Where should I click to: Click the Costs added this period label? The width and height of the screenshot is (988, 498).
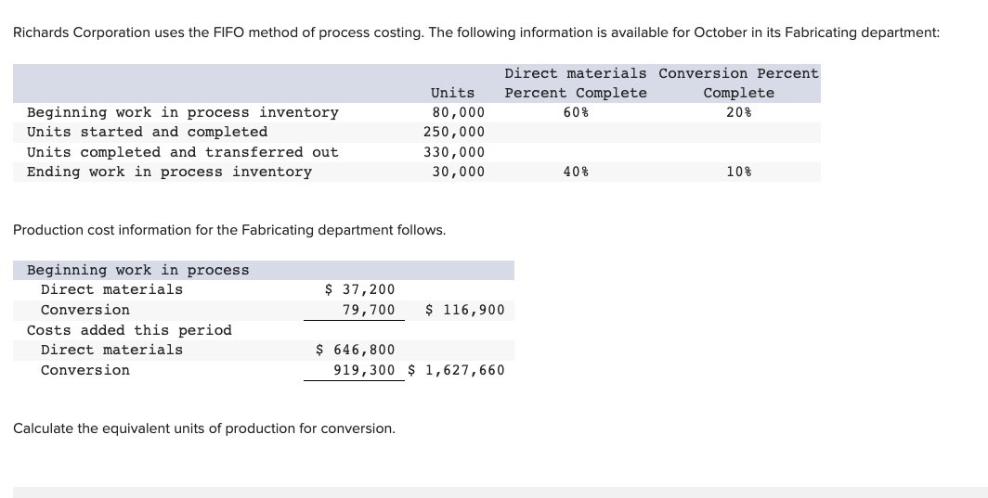click(129, 330)
